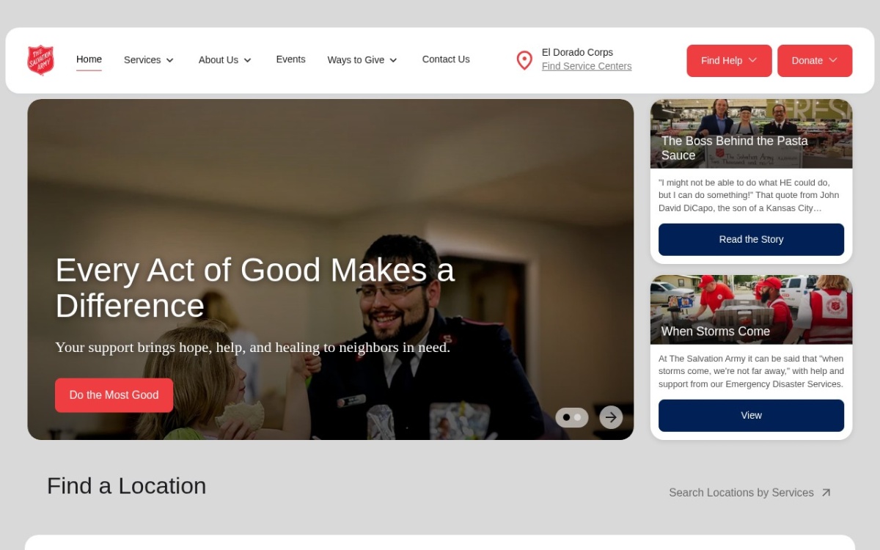
Task: Select Ways to Give label in navigation
Action: click(356, 60)
